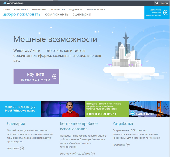Click the изучите возможности button
Screen dimensions: 170x157
(36, 76)
